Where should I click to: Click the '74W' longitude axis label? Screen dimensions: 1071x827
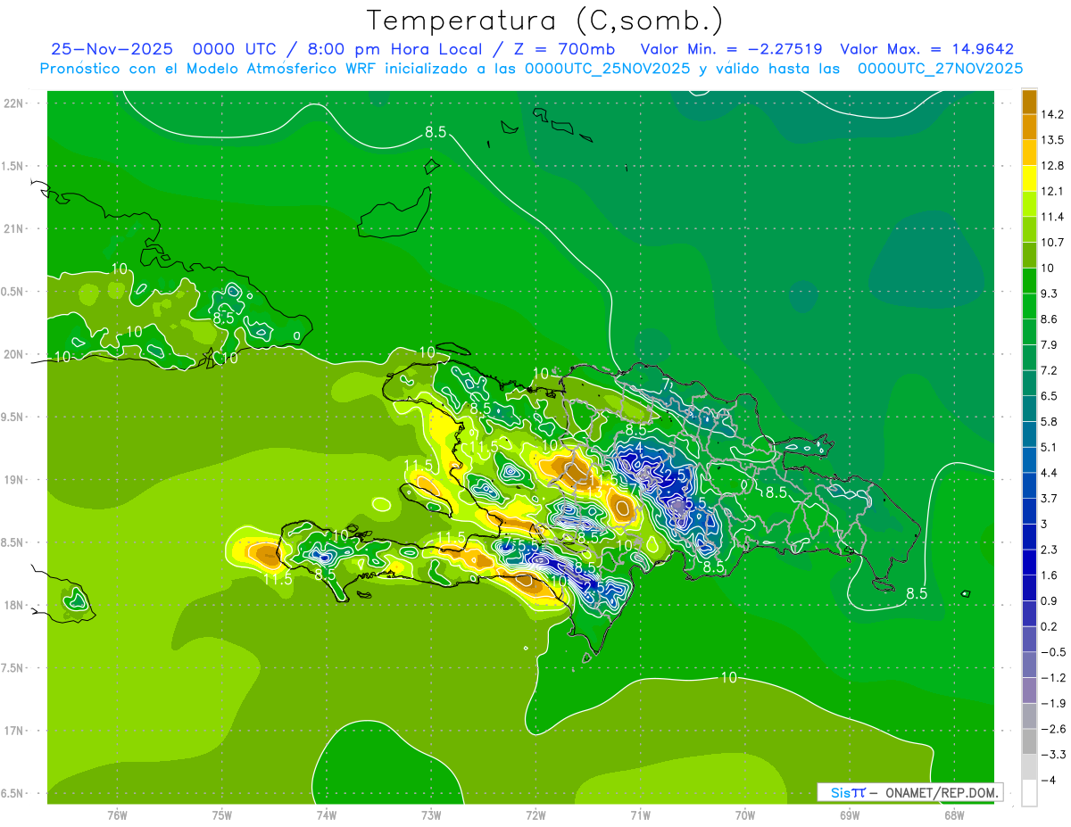pyautogui.click(x=327, y=816)
